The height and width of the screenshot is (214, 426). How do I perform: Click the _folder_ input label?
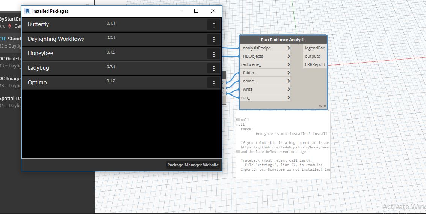point(249,73)
